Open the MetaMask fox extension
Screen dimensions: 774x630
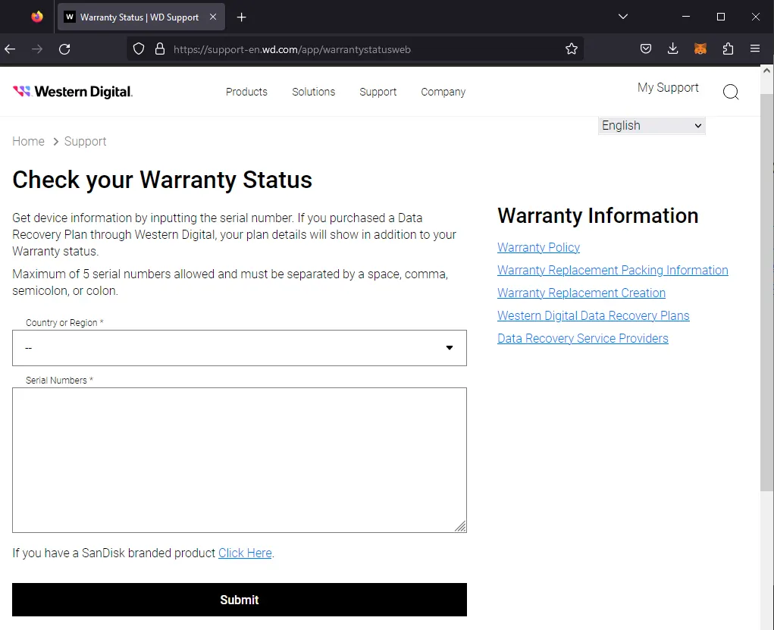click(x=700, y=49)
